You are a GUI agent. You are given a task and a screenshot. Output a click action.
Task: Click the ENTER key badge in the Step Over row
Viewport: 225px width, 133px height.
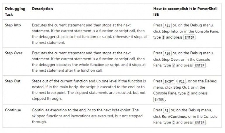click(200, 66)
